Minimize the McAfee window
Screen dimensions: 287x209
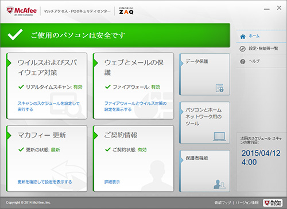(x=267, y=9)
